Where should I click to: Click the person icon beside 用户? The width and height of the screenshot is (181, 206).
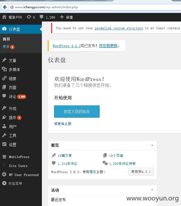coord(4,126)
